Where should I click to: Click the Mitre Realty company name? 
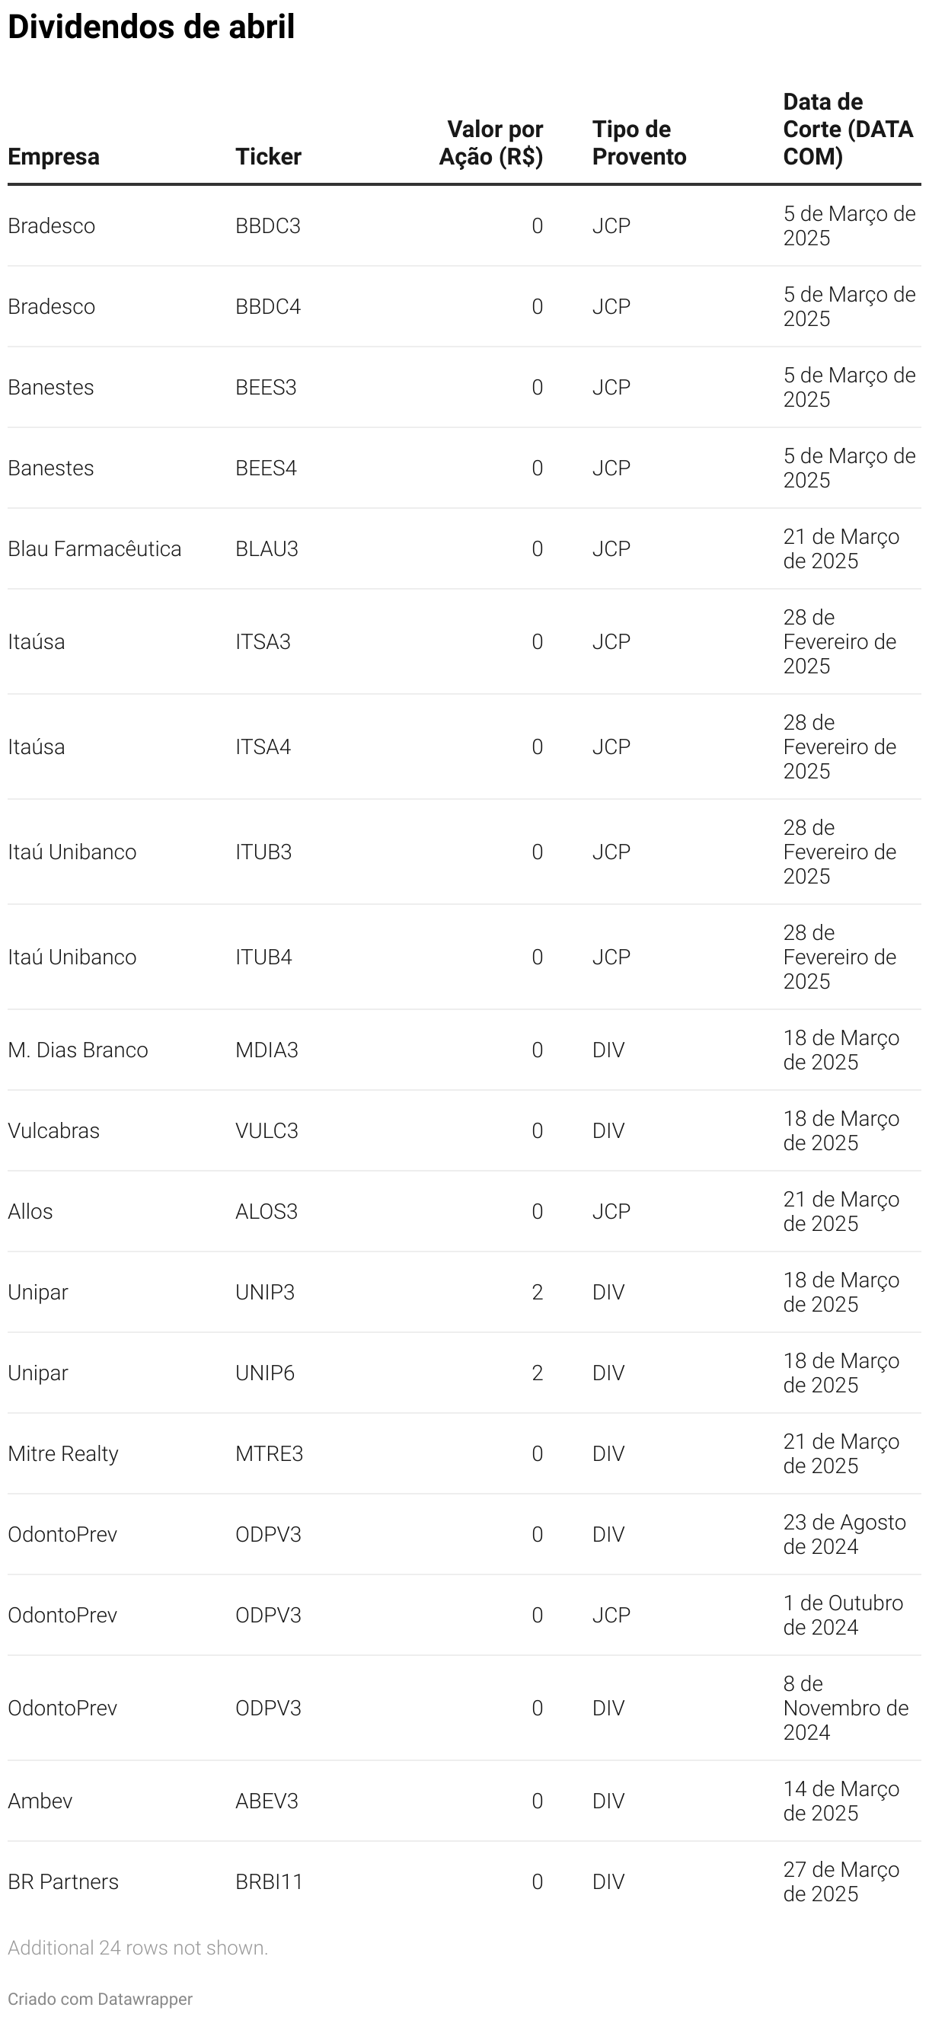(x=62, y=1453)
